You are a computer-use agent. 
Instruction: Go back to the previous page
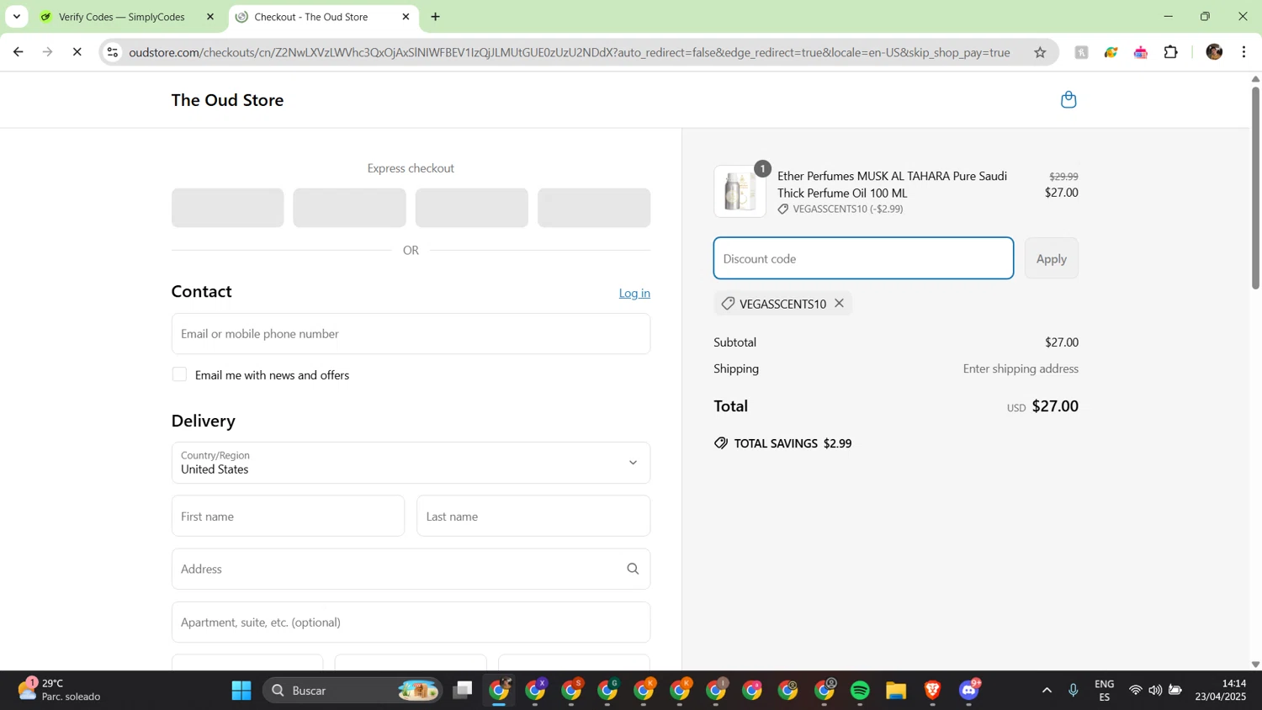(18, 52)
